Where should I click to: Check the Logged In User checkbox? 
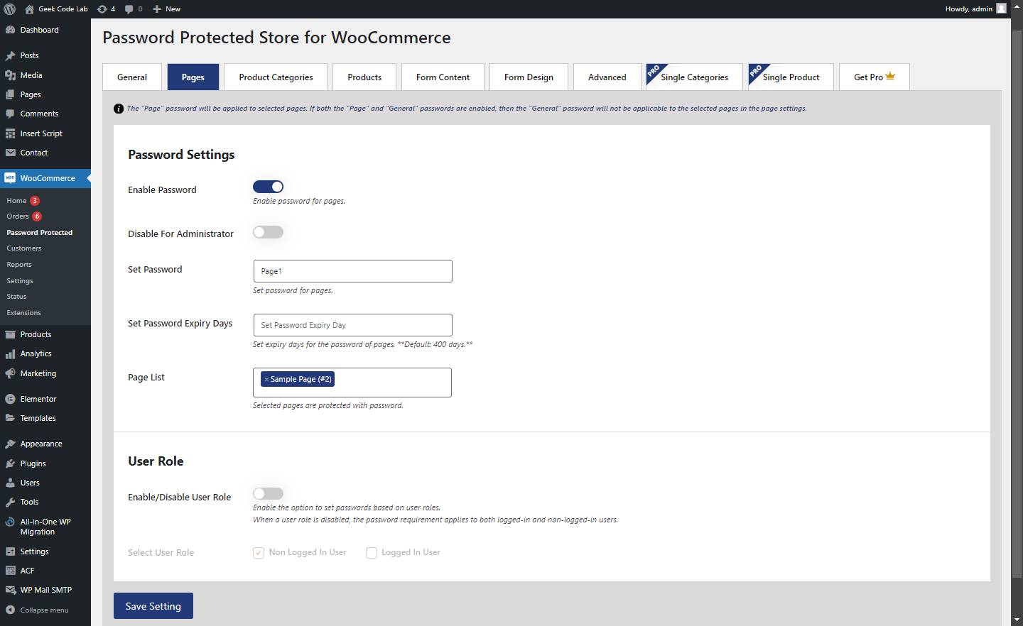coord(372,553)
